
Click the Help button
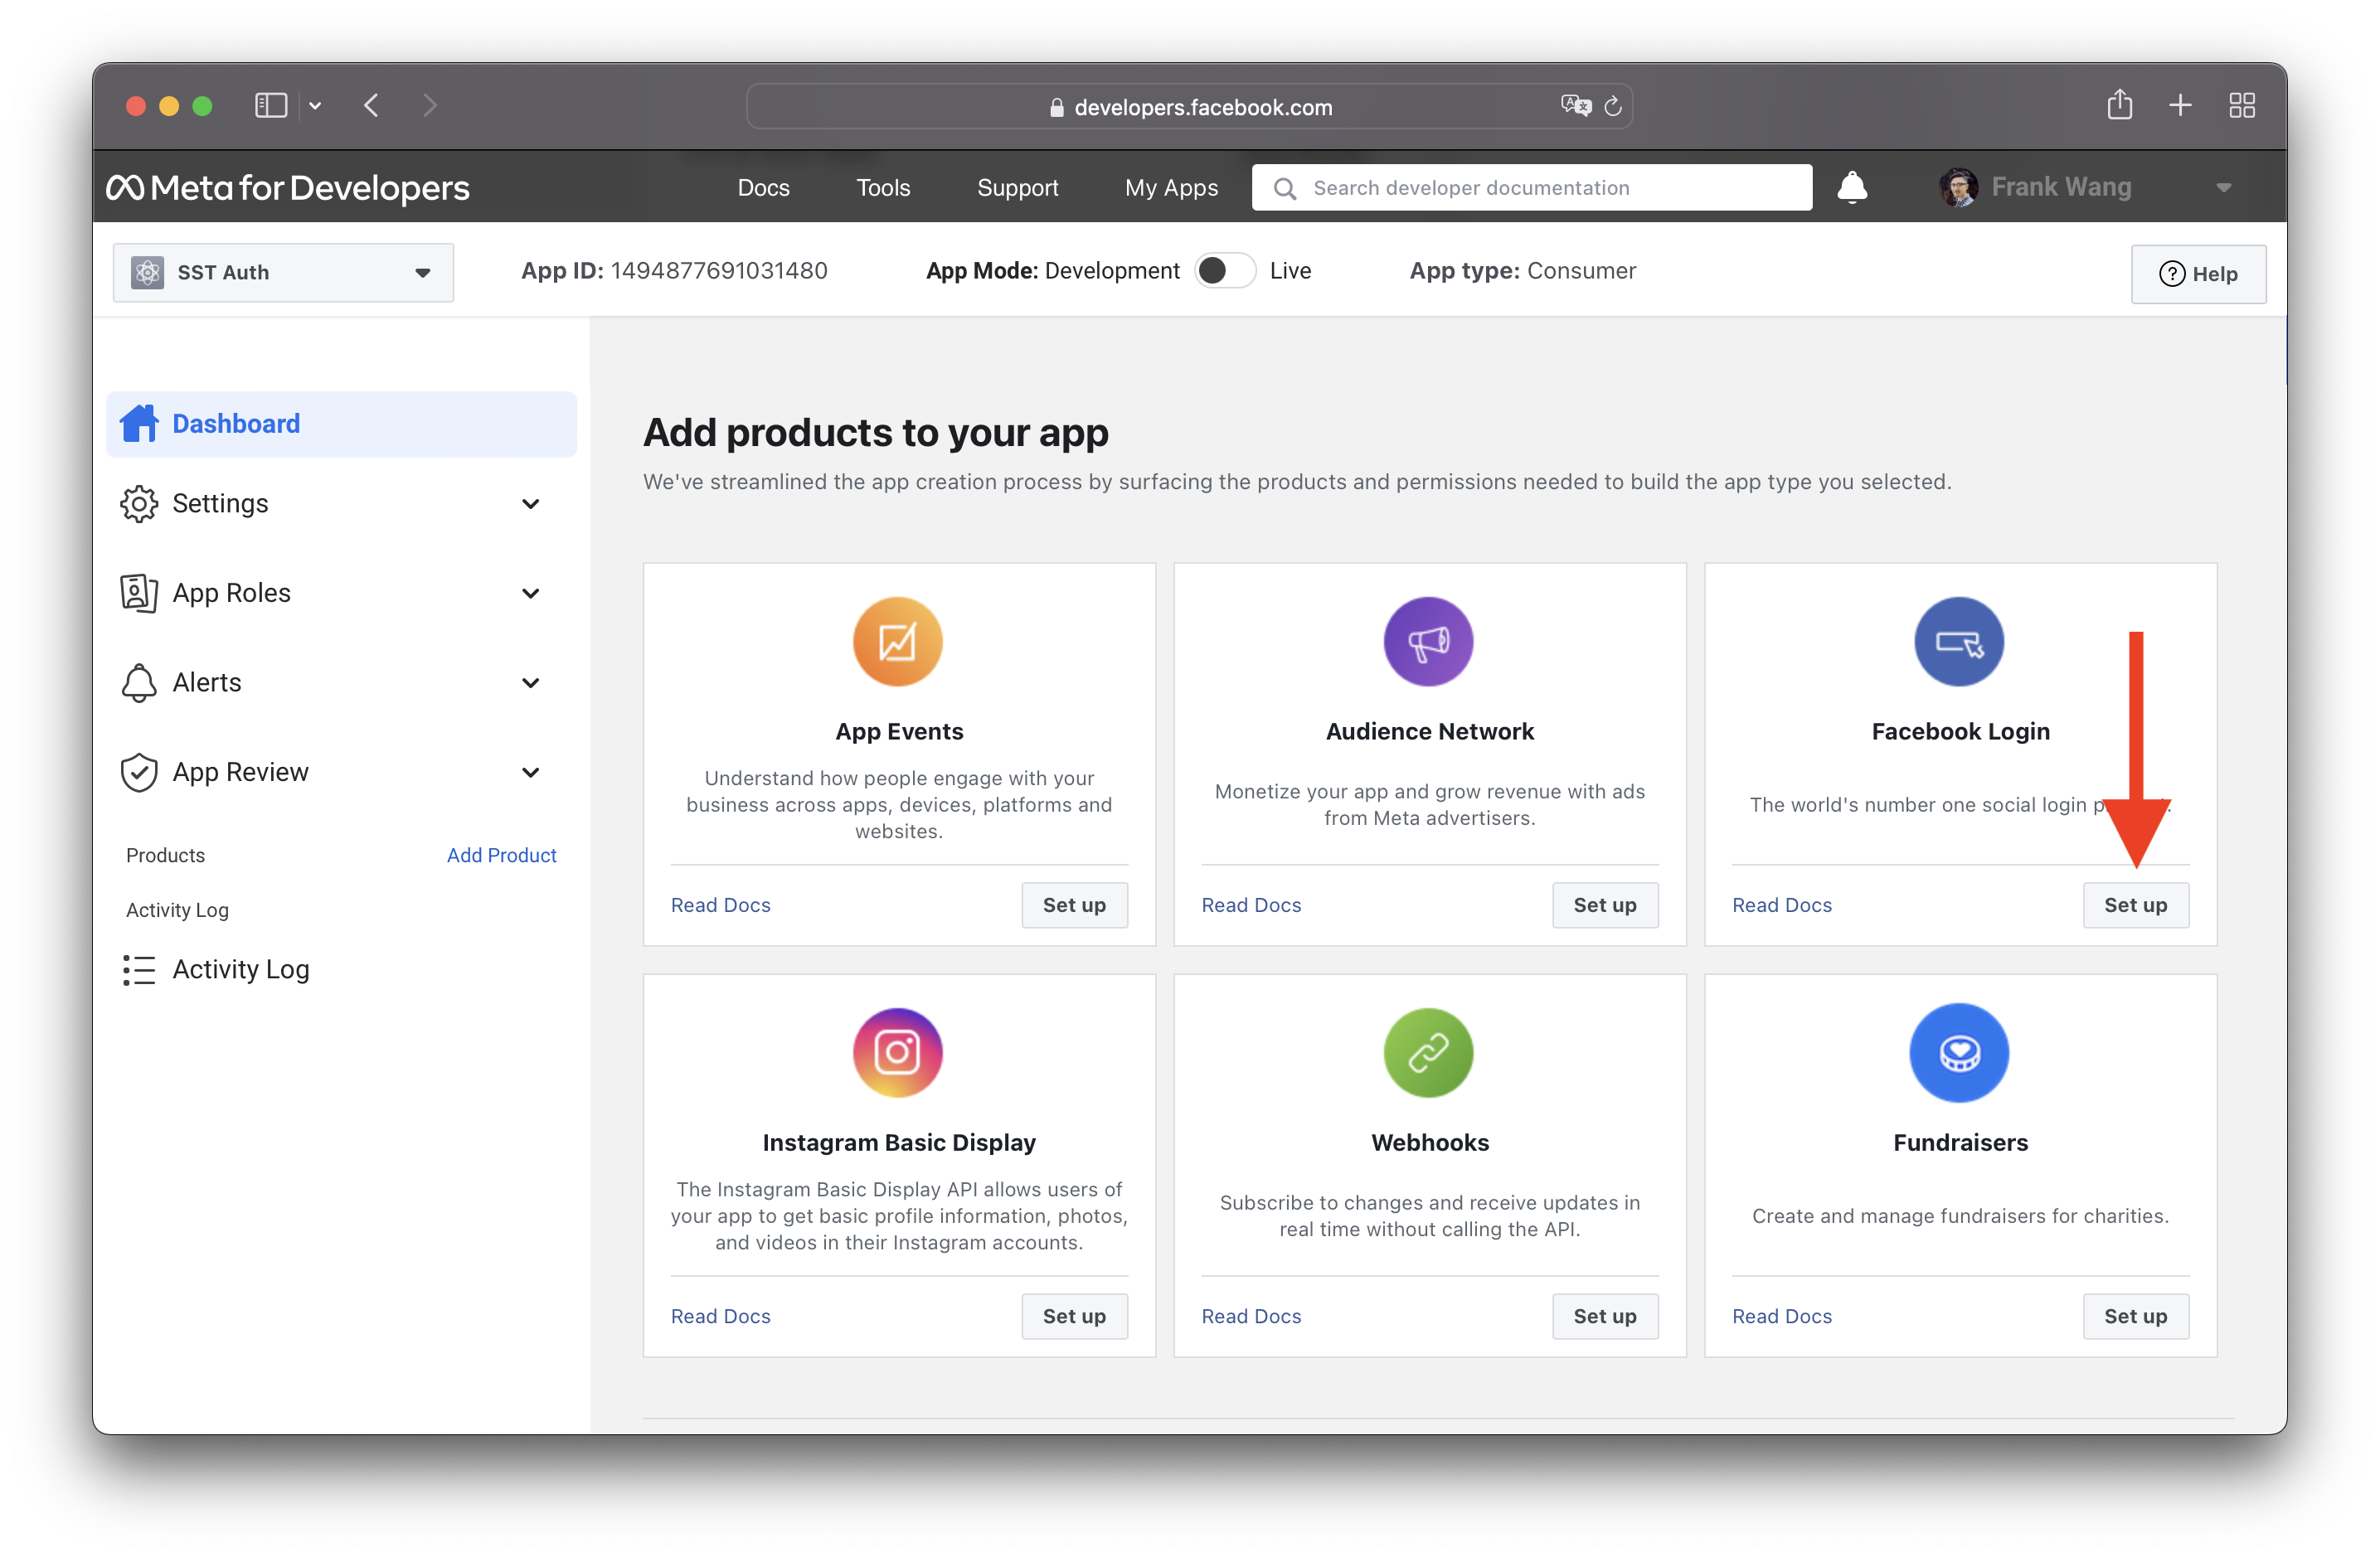tap(2198, 273)
